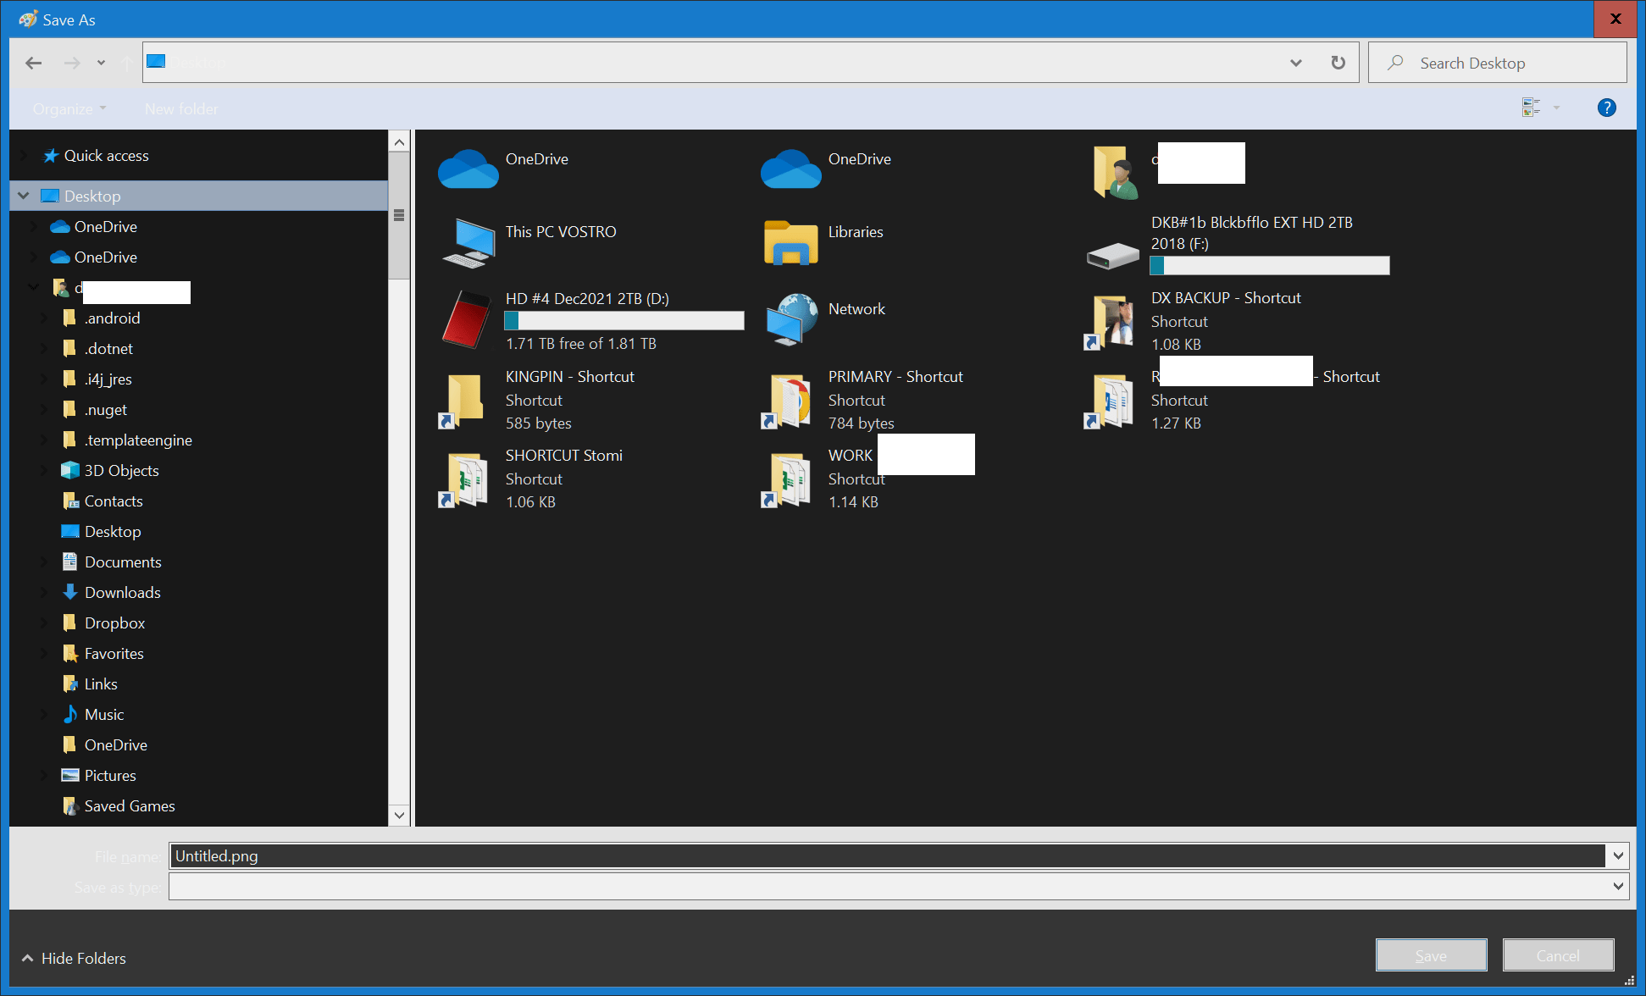Select the Network icon
Viewport: 1646px width, 996px height.
(789, 321)
